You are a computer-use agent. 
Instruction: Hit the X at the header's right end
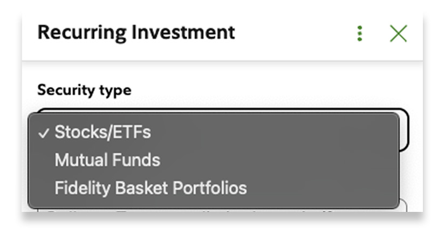point(398,33)
